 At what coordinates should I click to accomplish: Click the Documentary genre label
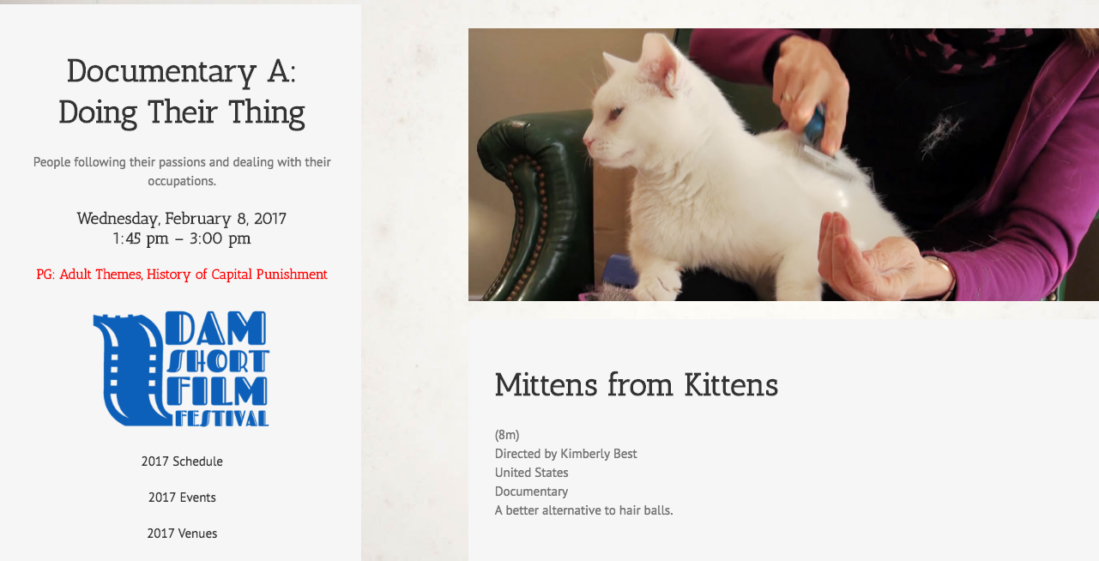point(532,492)
